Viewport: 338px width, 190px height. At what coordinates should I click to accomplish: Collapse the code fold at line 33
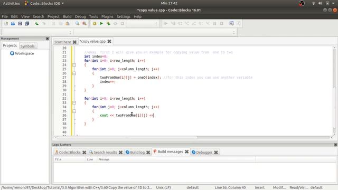(74, 103)
